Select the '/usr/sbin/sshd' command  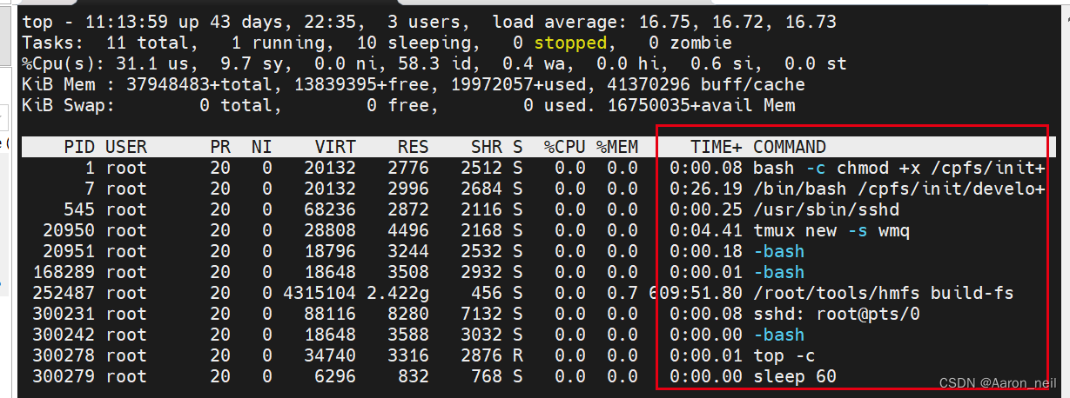click(x=826, y=209)
